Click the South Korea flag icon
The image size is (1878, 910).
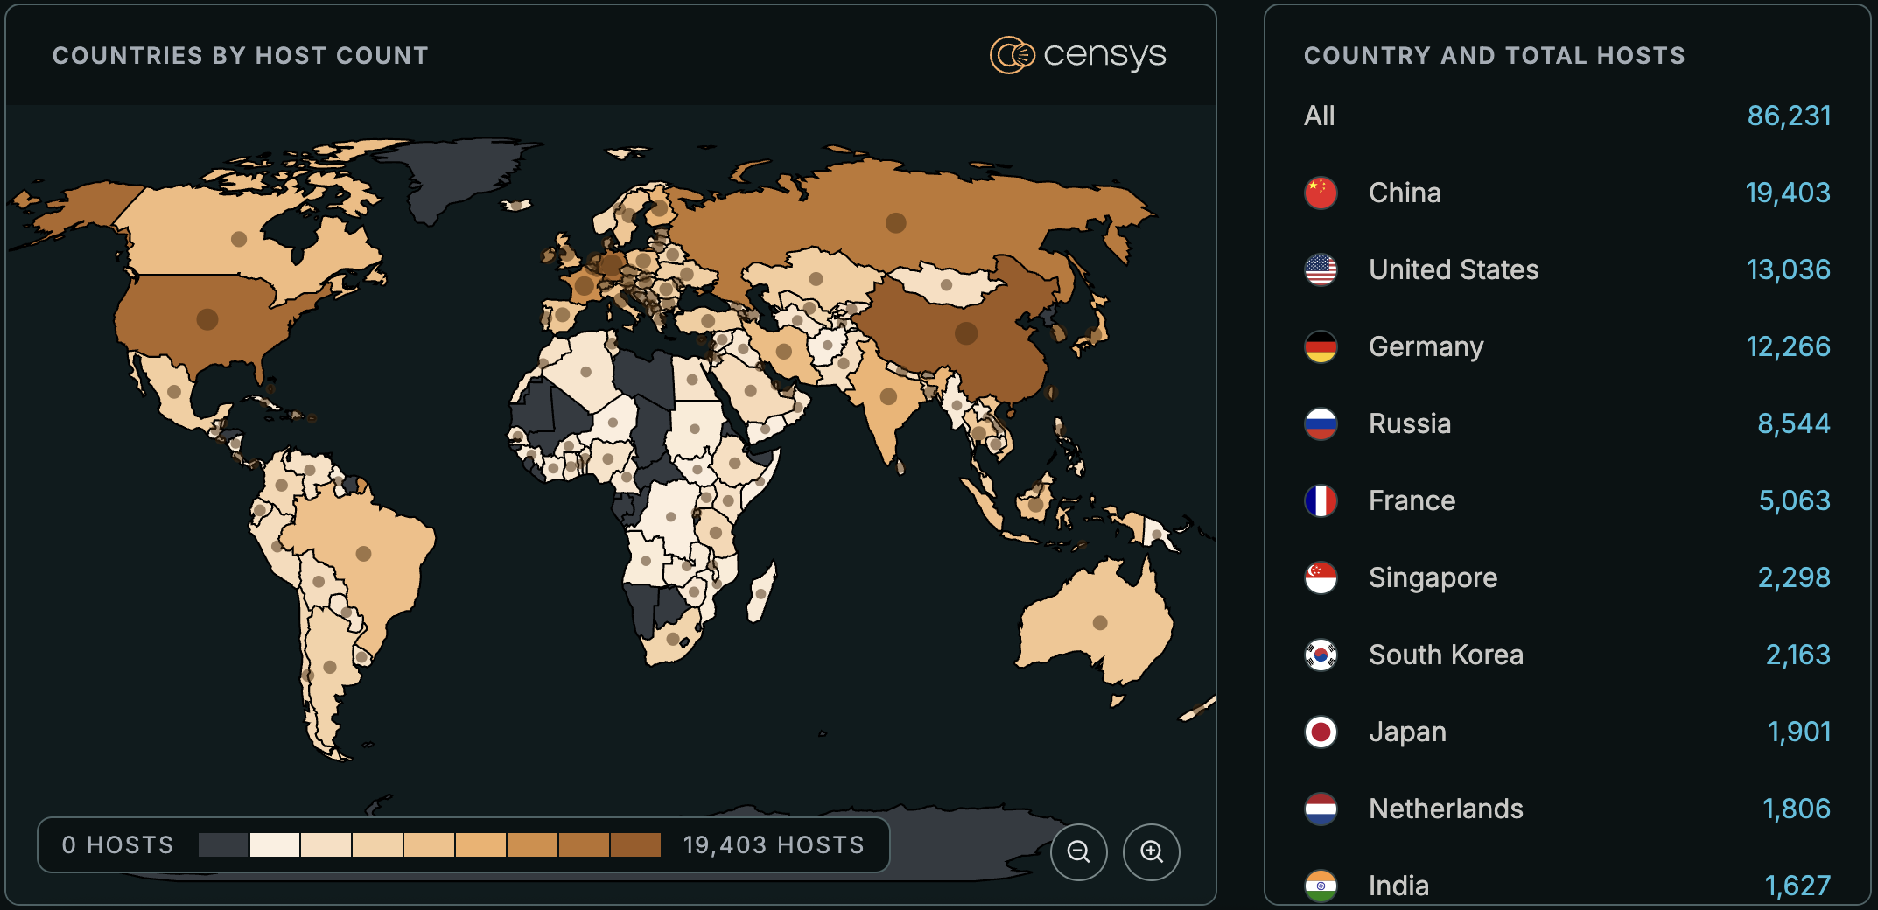point(1321,654)
